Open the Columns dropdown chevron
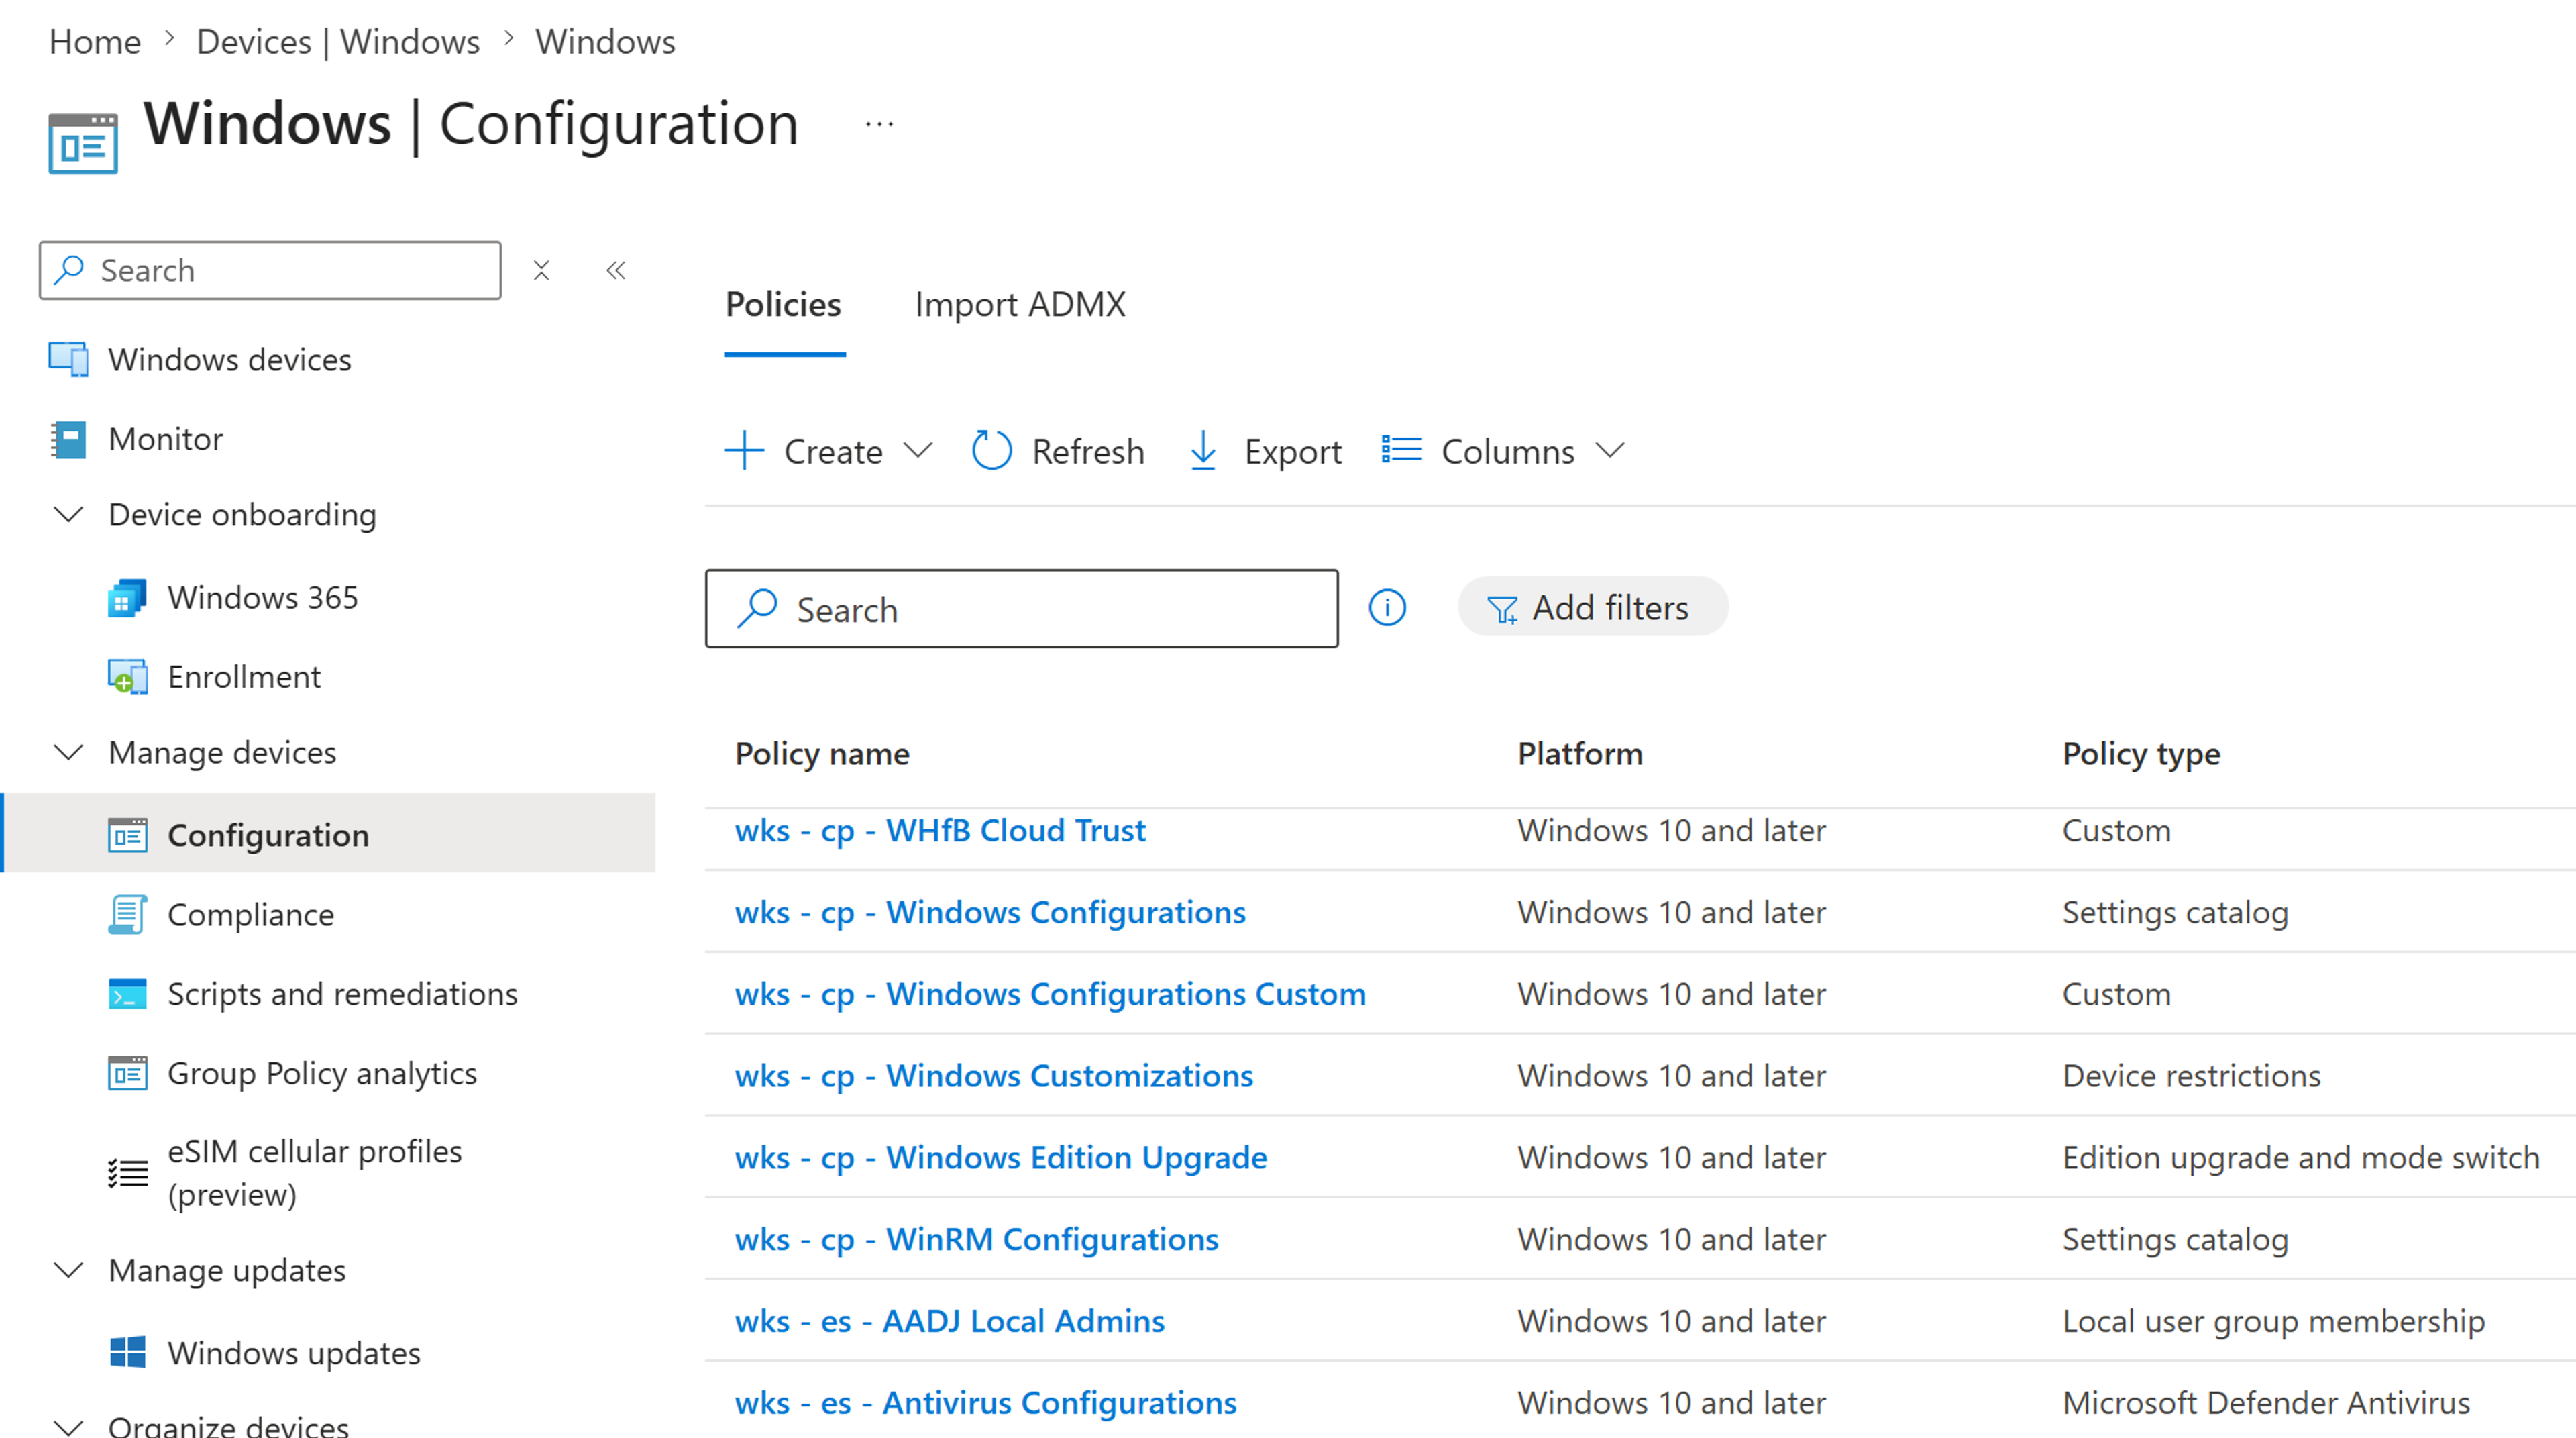The width and height of the screenshot is (2576, 1438). (x=1609, y=451)
